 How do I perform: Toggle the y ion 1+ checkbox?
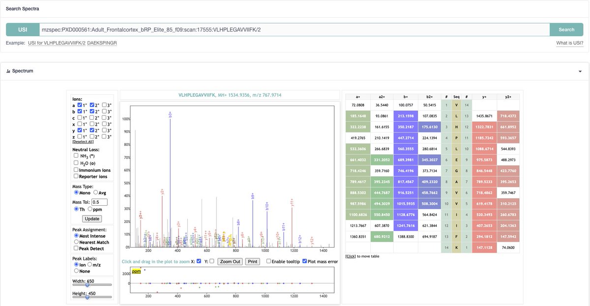point(80,130)
